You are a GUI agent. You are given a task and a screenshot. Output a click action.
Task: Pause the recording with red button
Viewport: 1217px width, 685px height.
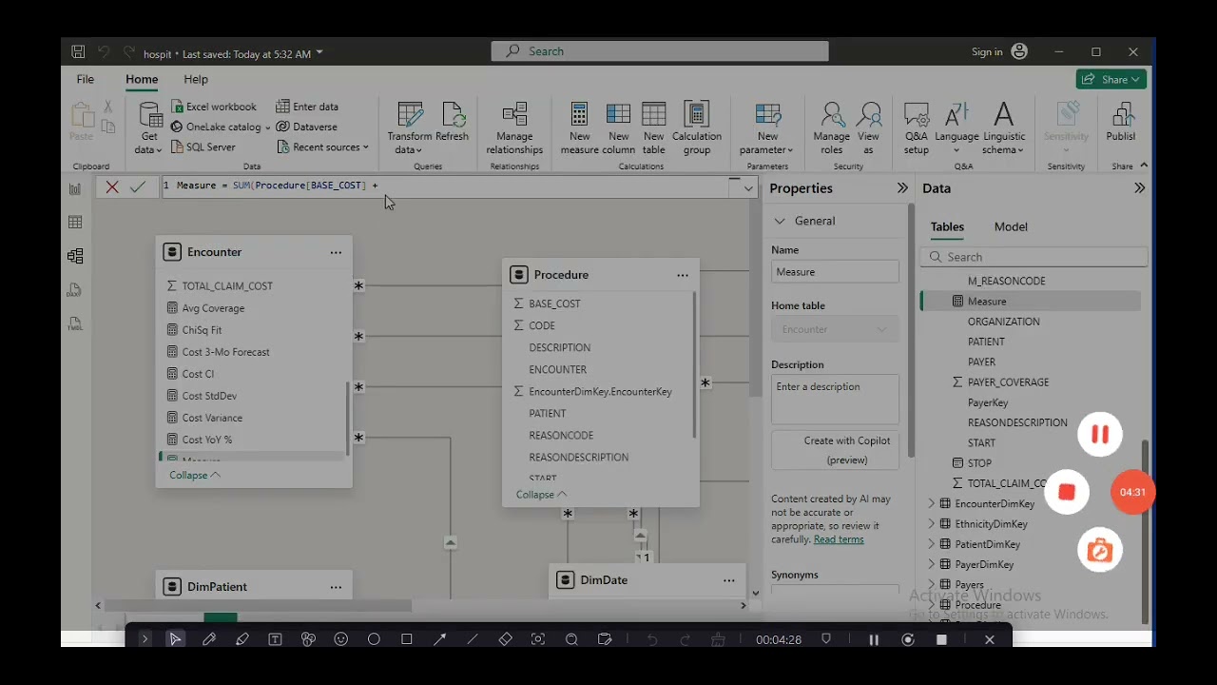coord(1100,434)
